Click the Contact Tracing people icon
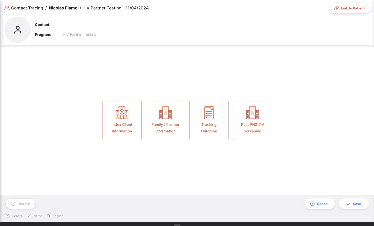Viewport: 374px width, 226px height. click(x=7, y=8)
